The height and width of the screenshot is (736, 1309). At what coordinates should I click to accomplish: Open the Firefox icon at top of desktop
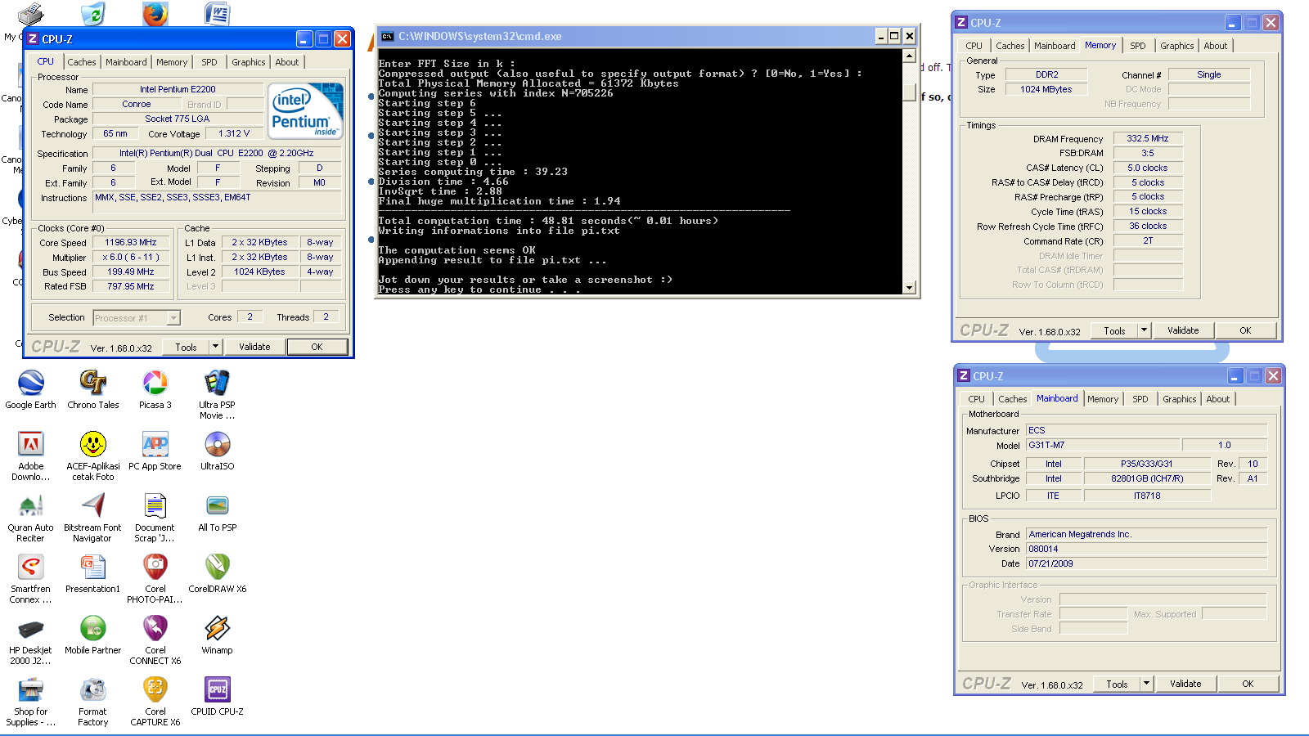(x=155, y=13)
